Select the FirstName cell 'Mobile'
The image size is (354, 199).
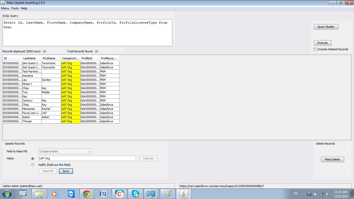51,92
